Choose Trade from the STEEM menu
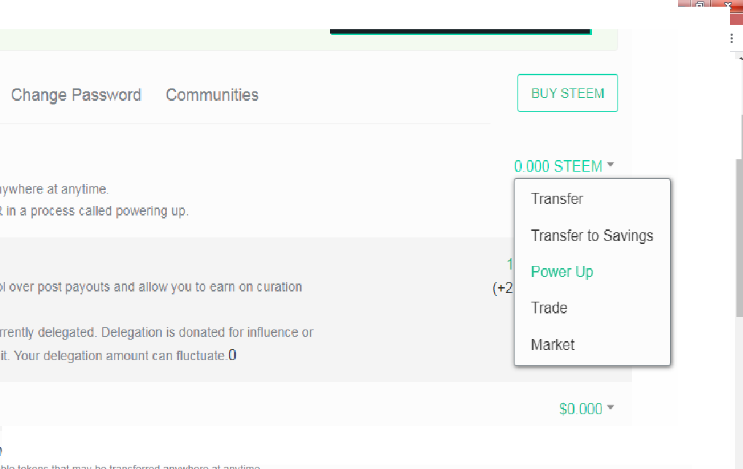The image size is (743, 469). click(x=549, y=308)
